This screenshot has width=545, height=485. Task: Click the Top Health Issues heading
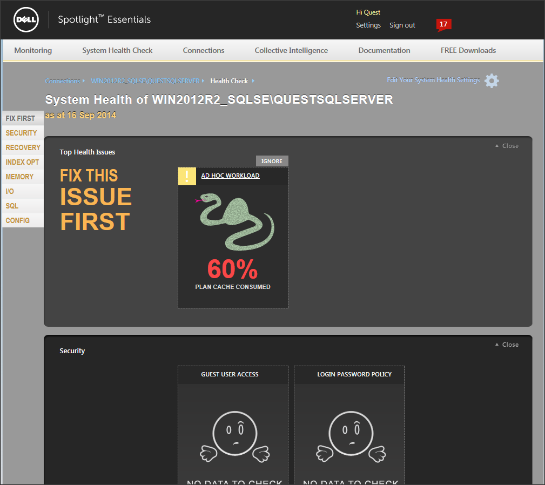click(88, 152)
